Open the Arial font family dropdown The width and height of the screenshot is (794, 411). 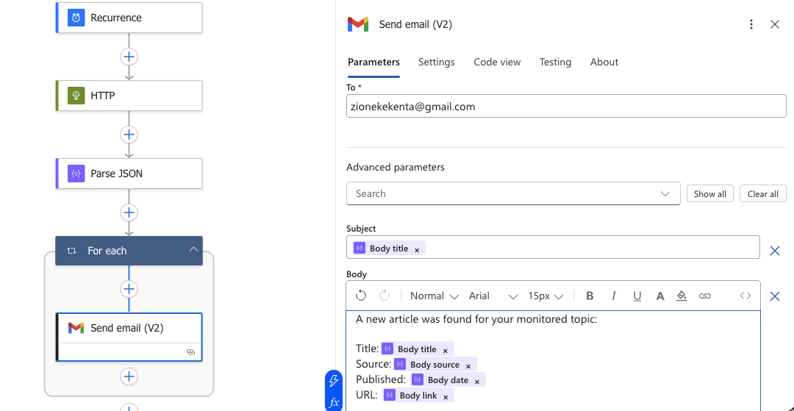point(493,296)
